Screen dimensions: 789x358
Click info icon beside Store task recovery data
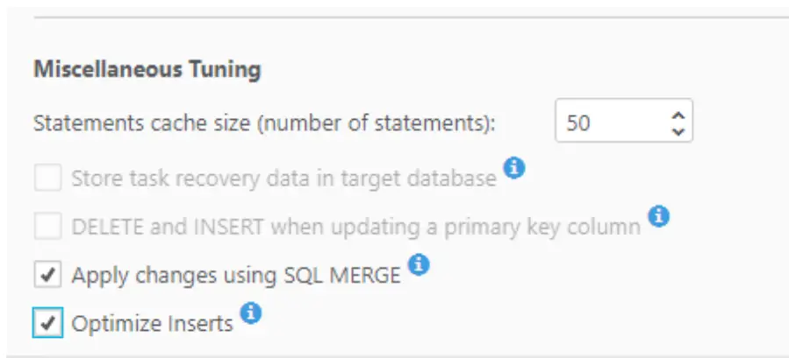click(514, 168)
